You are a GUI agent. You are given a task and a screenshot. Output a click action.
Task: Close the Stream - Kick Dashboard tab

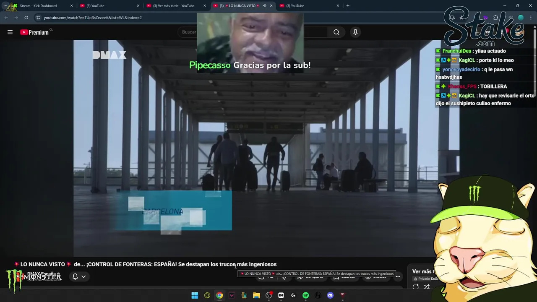point(71,6)
